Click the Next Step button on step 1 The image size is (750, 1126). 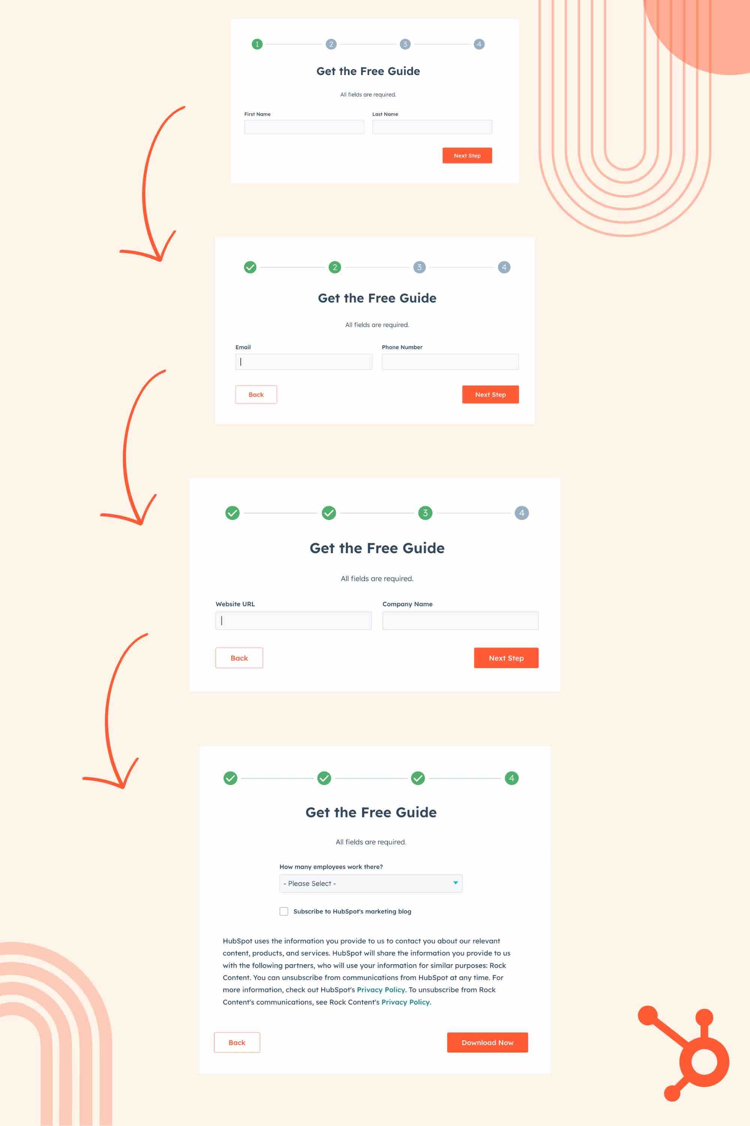[466, 155]
